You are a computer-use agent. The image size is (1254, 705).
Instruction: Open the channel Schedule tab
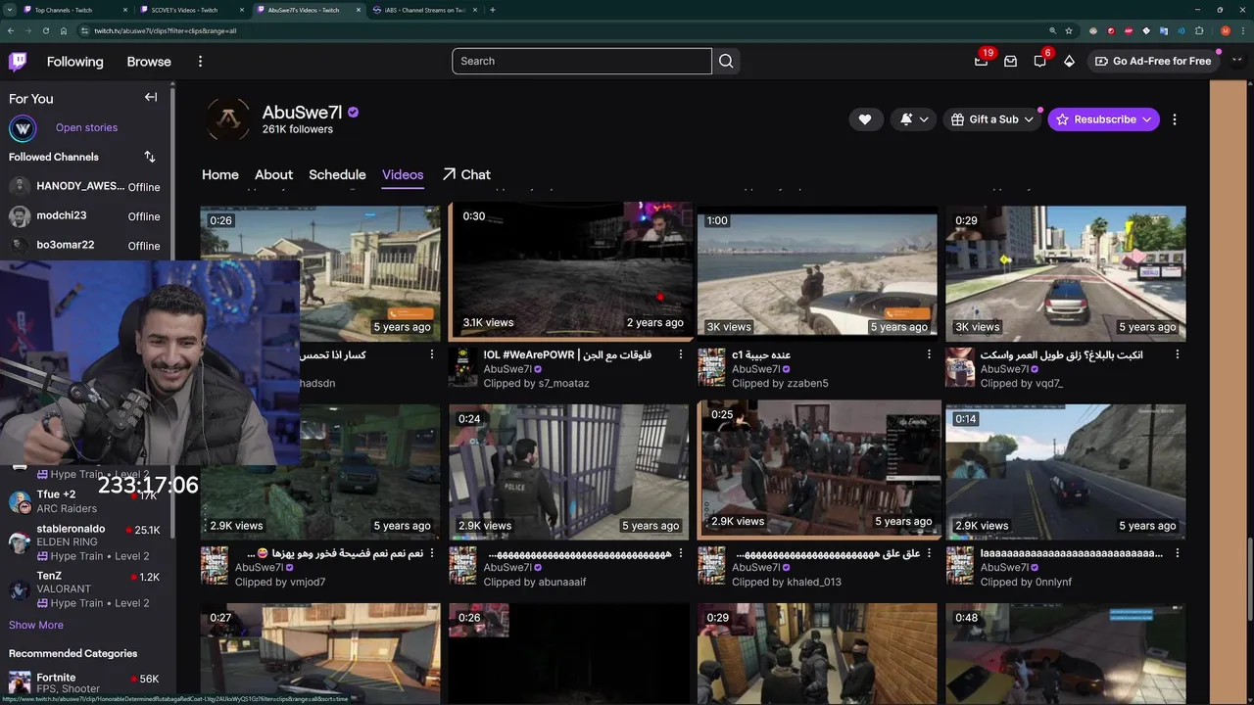click(x=337, y=174)
